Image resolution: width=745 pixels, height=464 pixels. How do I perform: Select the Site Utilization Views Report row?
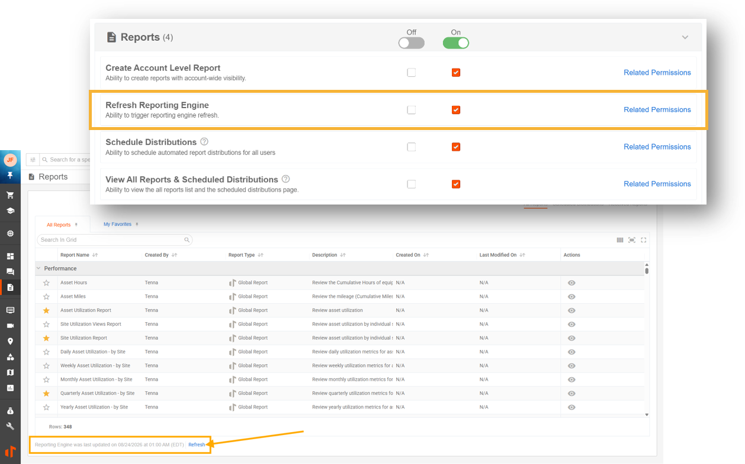tap(339, 324)
